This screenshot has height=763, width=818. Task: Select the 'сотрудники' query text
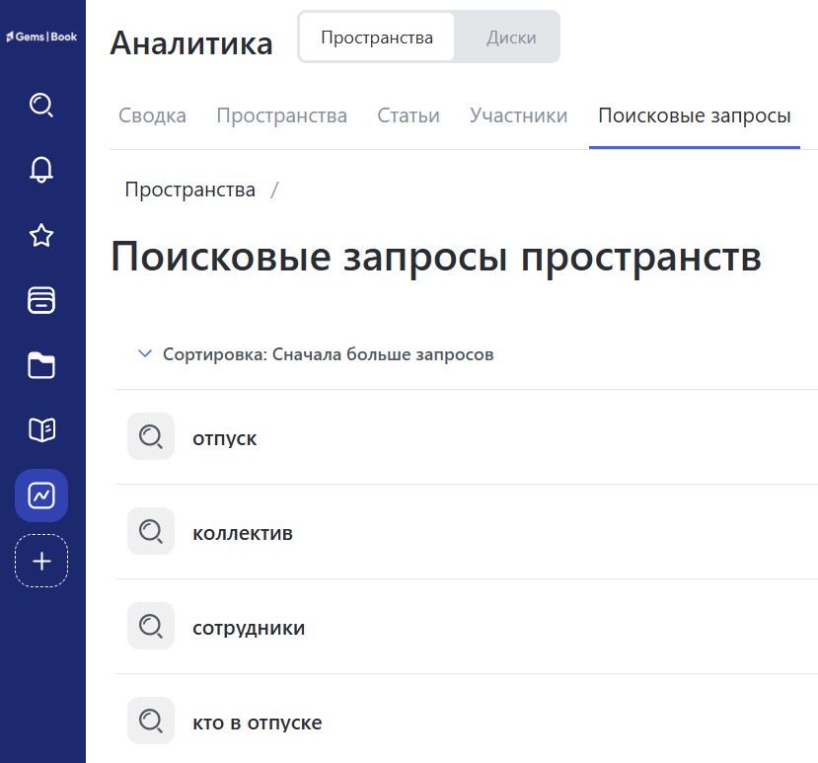coord(249,628)
